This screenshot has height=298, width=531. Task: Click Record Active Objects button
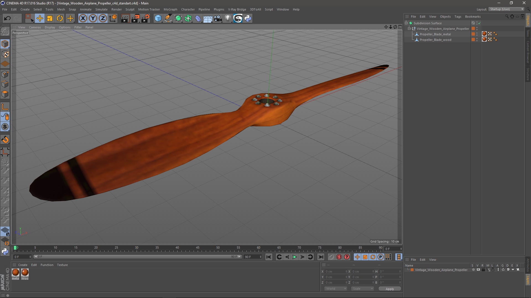coord(331,257)
